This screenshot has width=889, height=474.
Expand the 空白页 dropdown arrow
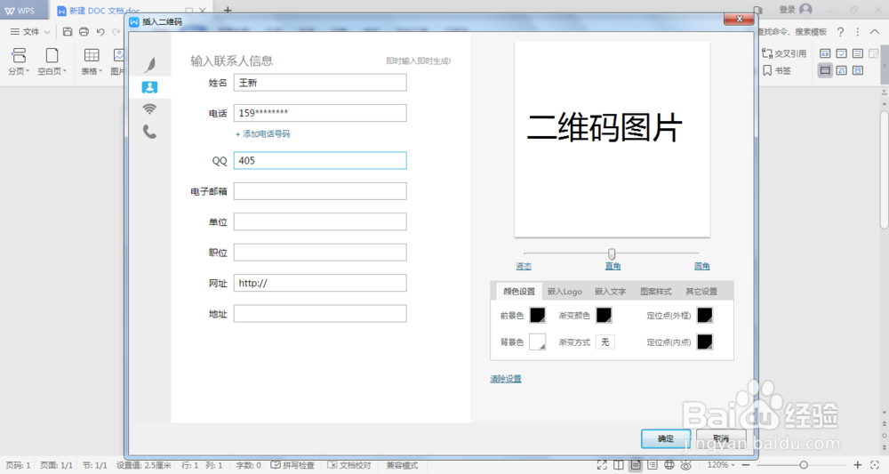tap(65, 71)
